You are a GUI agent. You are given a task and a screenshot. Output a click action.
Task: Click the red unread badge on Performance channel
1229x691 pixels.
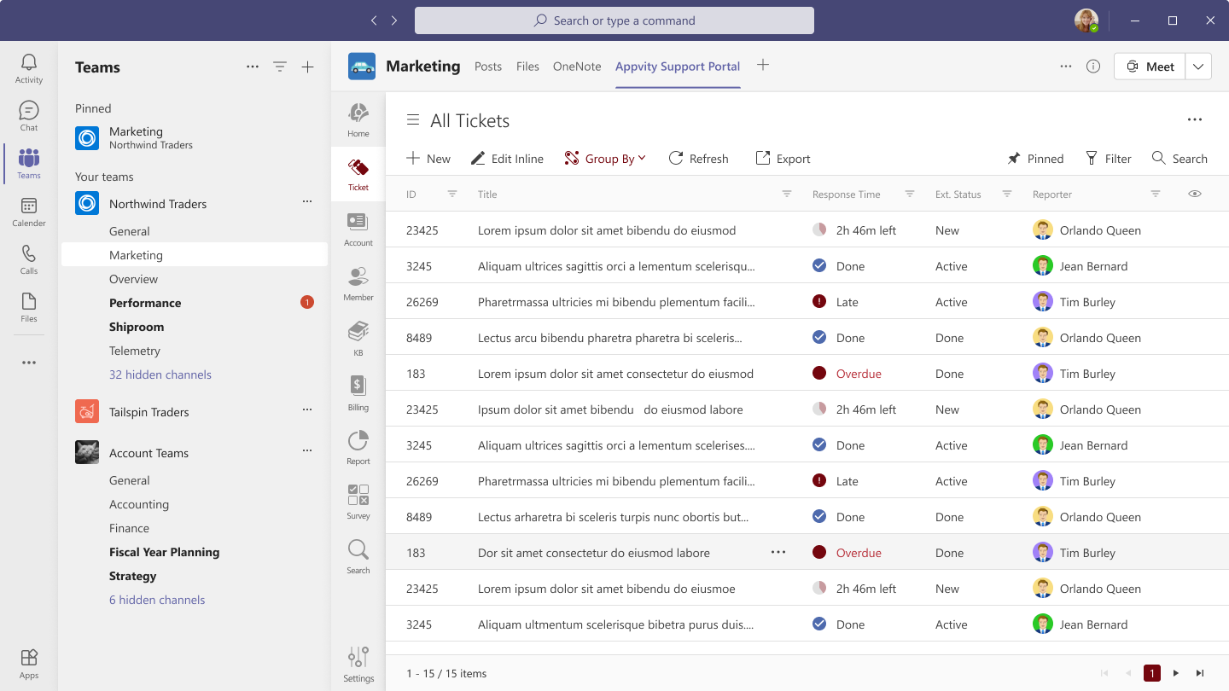307,301
